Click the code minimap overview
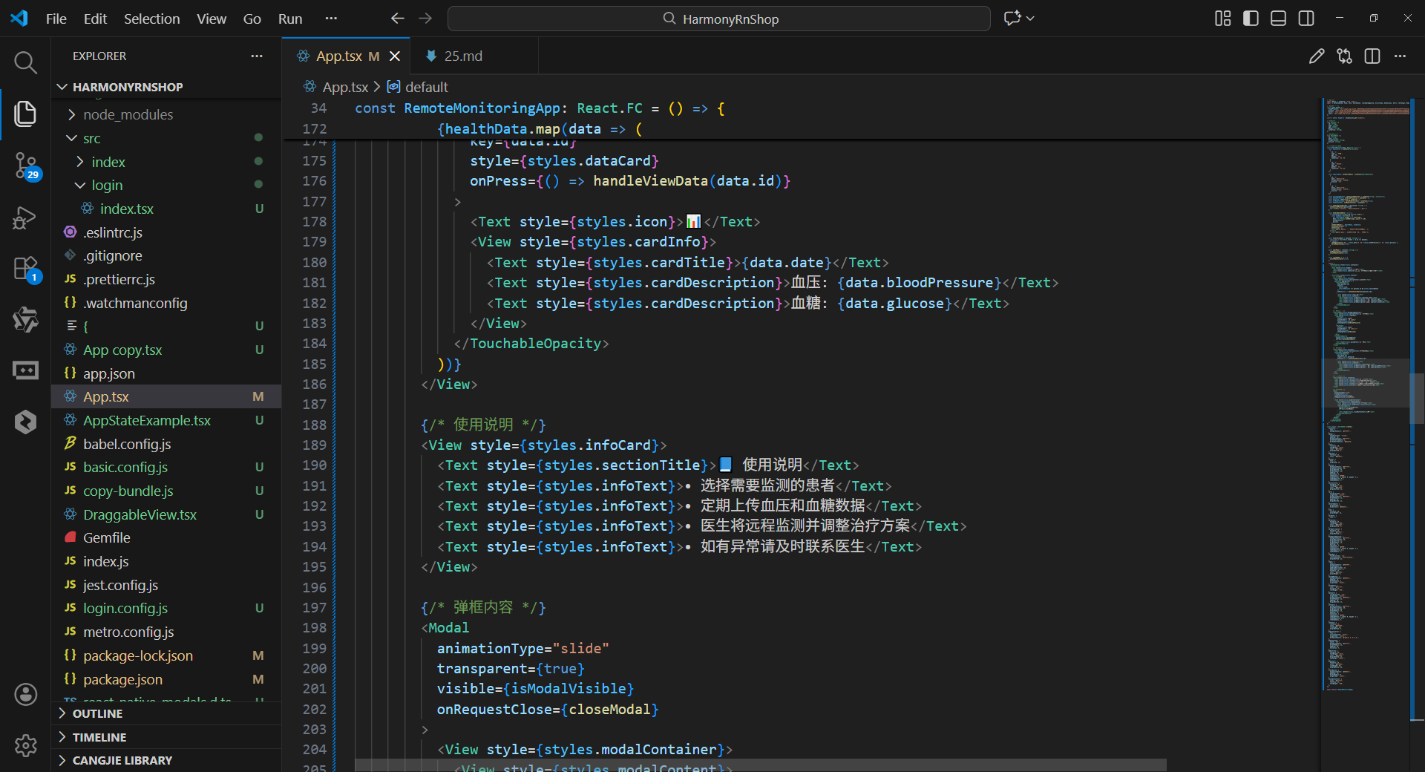Image resolution: width=1425 pixels, height=772 pixels. (1366, 393)
